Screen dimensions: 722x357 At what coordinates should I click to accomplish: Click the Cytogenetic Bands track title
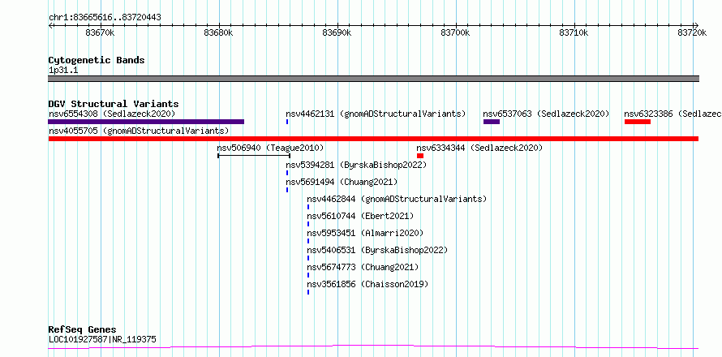(97, 60)
